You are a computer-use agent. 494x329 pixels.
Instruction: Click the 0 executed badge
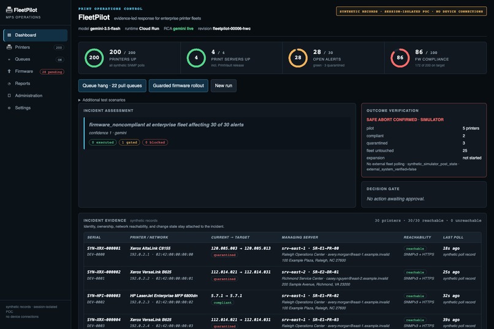(x=103, y=142)
